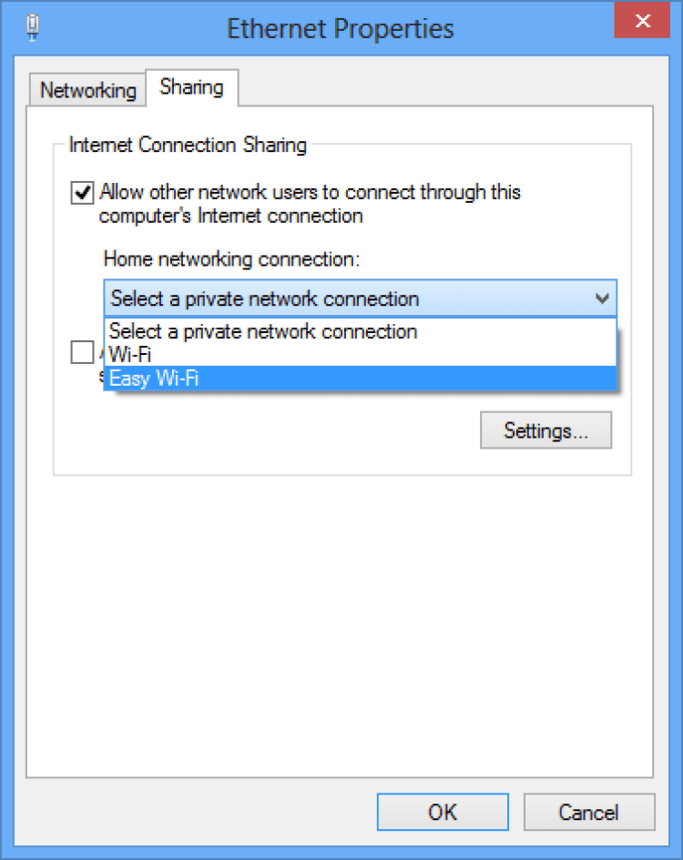Uncheck Allow other network users checkbox
Screen dimensions: 683x860
82,192
